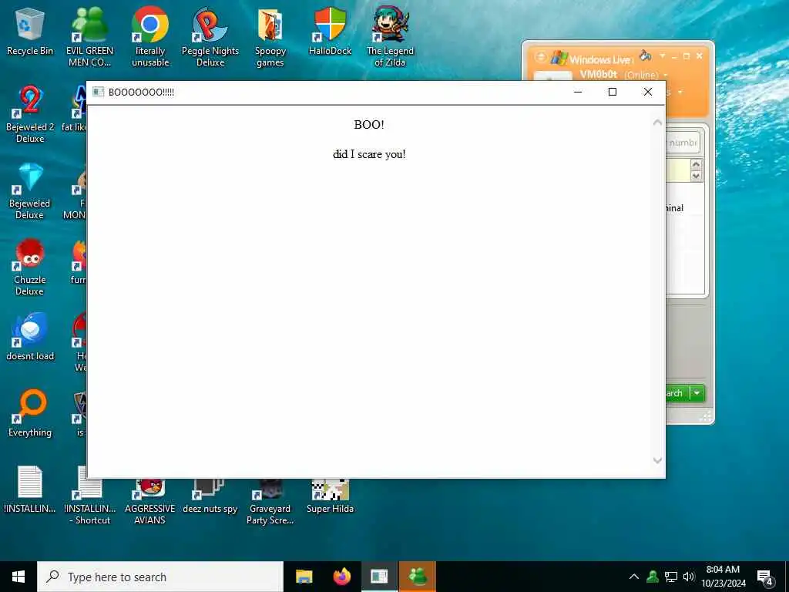
Task: Close the BOOOOOOOO!!!!! window
Action: [x=647, y=92]
